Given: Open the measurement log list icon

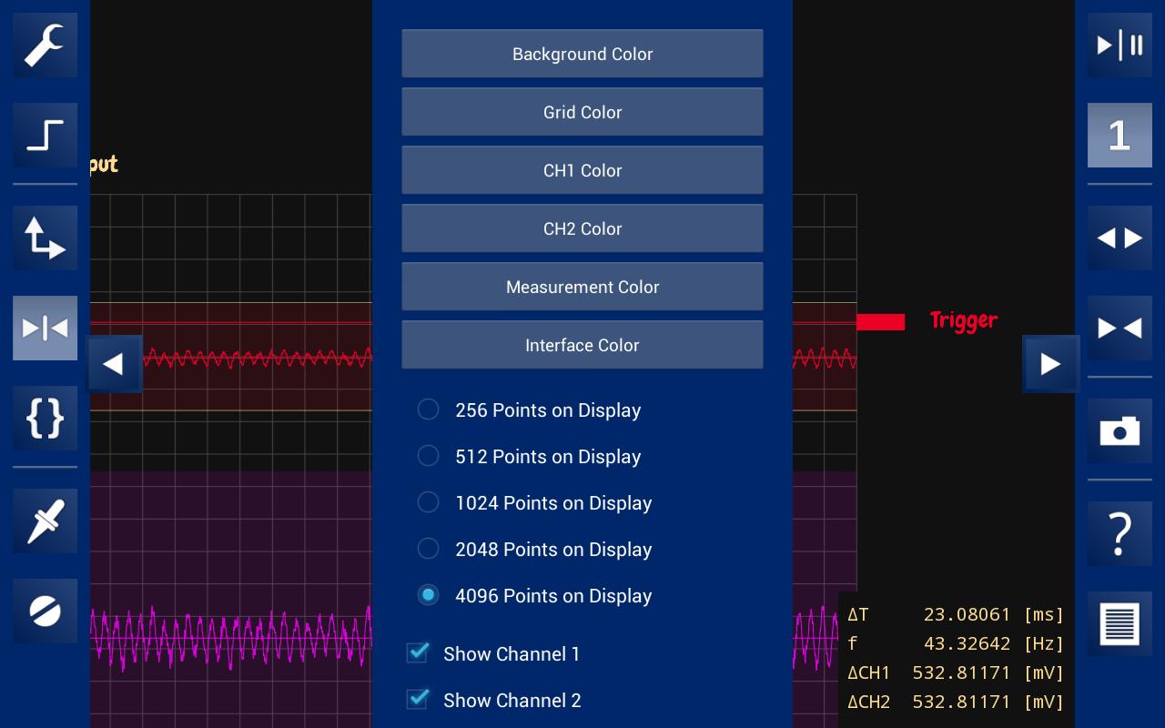Looking at the screenshot, I should (1119, 623).
